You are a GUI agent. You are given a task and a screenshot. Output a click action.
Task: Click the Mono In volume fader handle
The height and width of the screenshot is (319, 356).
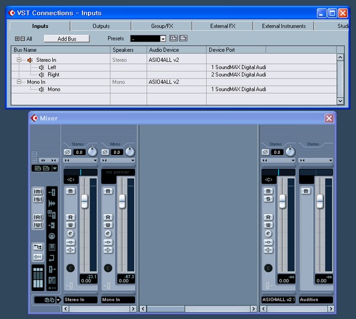[122, 201]
